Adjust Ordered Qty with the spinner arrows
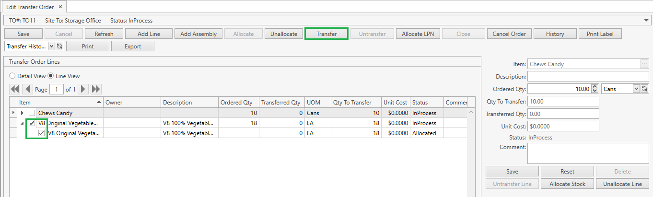 tap(595, 89)
